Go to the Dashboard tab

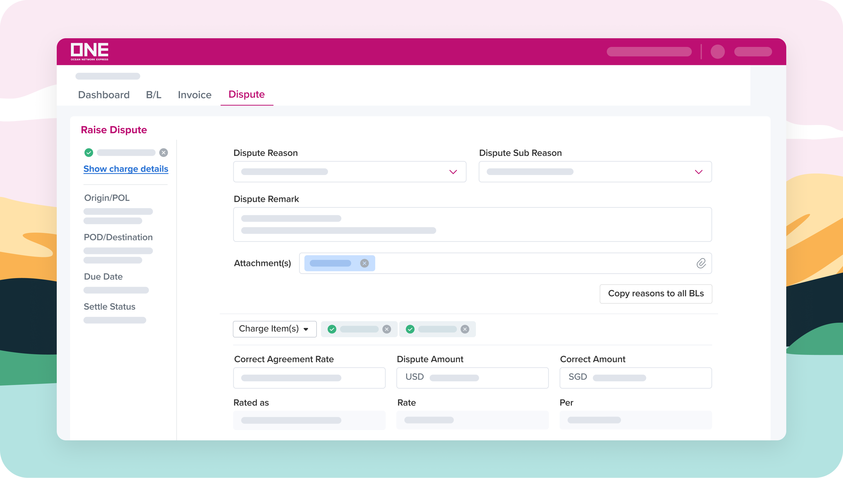pos(104,94)
